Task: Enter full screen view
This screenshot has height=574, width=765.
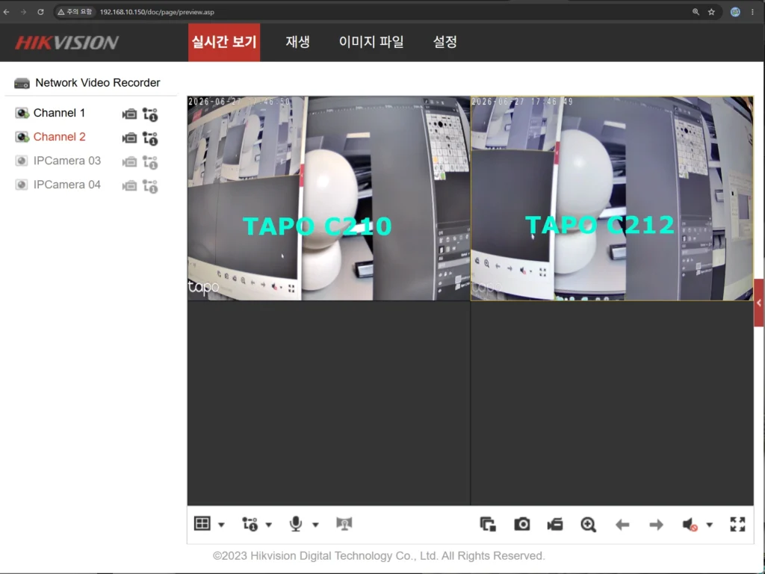Action: tap(737, 524)
